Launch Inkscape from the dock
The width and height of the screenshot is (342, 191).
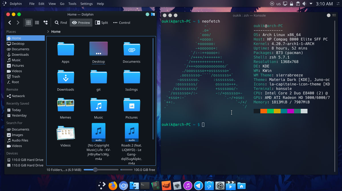point(177,186)
